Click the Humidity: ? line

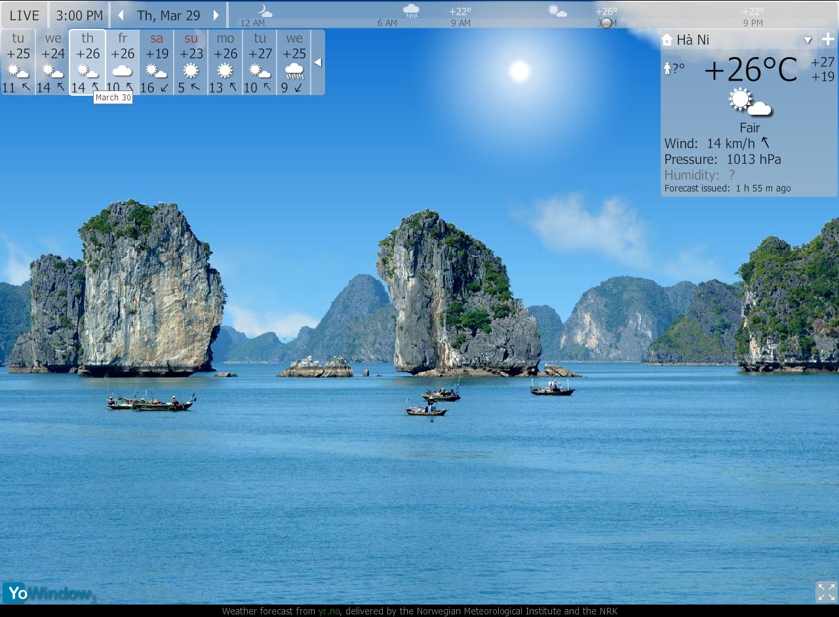(699, 175)
